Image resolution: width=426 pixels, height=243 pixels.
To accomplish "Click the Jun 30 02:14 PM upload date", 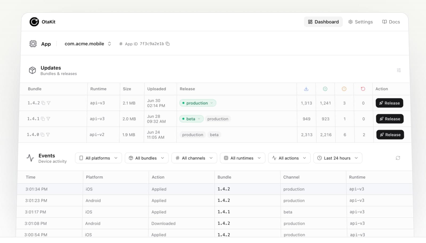I will tap(156, 103).
